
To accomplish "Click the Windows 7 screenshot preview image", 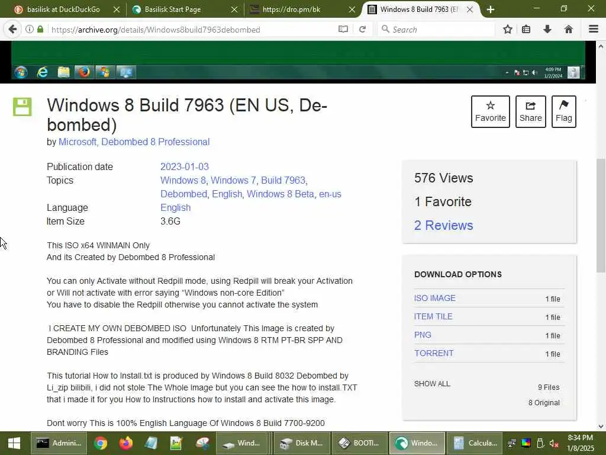I will pyautogui.click(x=298, y=61).
